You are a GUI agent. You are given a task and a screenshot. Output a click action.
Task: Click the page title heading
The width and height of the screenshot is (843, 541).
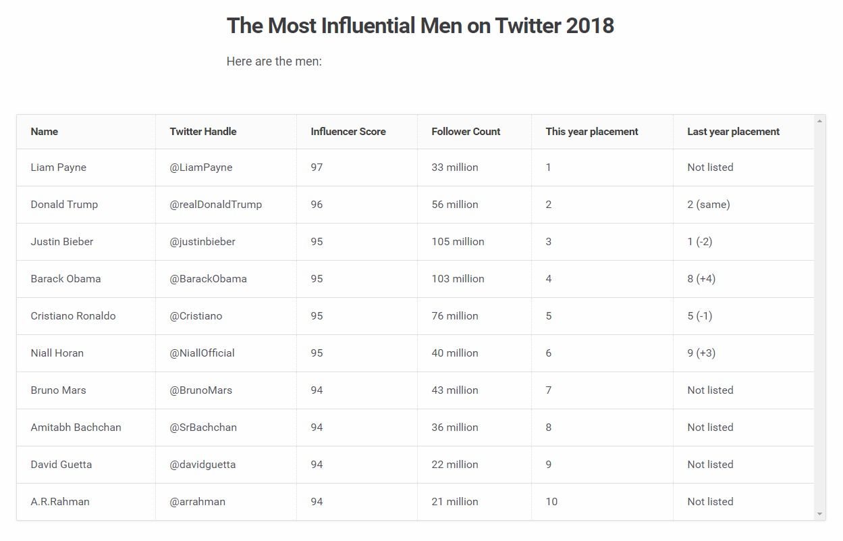point(420,26)
